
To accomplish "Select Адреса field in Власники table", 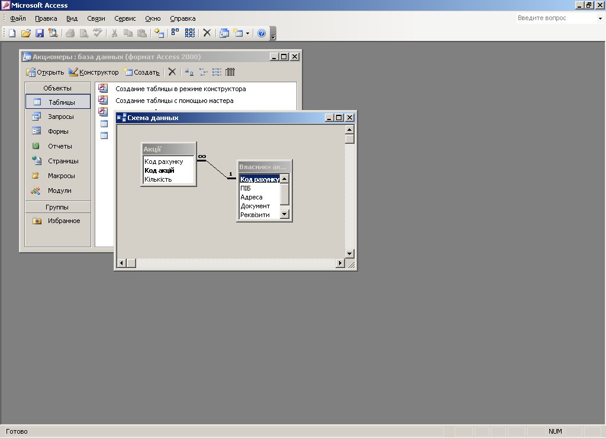I will coord(259,197).
